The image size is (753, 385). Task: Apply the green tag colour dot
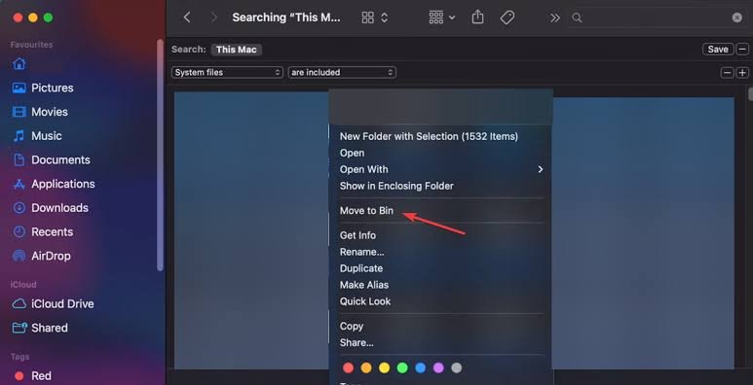[402, 367]
